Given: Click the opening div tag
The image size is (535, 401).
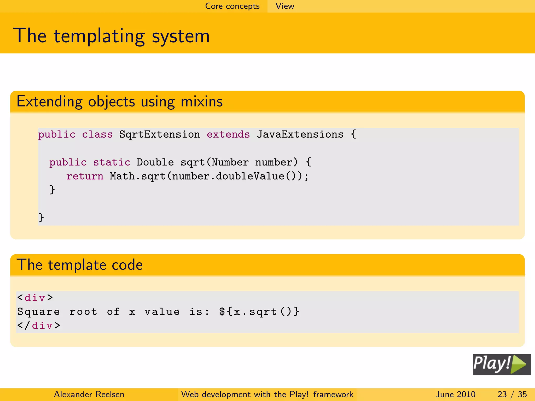Looking at the screenshot, I should click(x=35, y=298).
